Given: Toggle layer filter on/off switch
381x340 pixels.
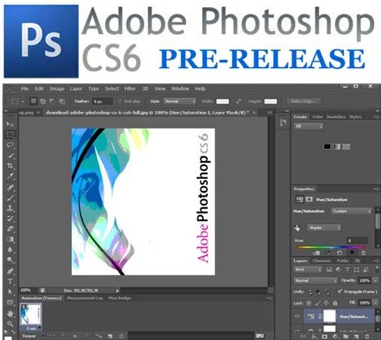Looking at the screenshot, I should click(x=377, y=270).
